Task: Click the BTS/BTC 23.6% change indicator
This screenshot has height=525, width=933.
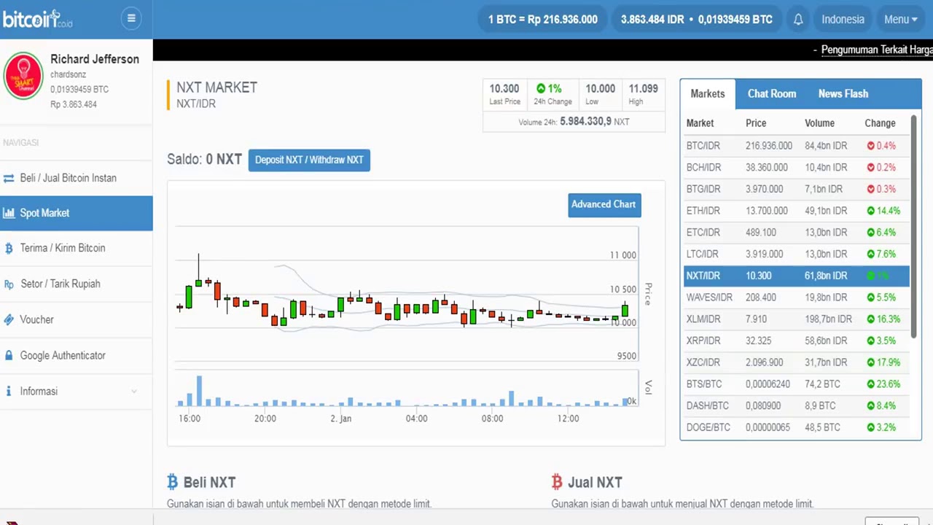Action: 883,384
